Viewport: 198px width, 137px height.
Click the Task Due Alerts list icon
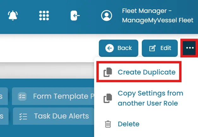click(23, 117)
